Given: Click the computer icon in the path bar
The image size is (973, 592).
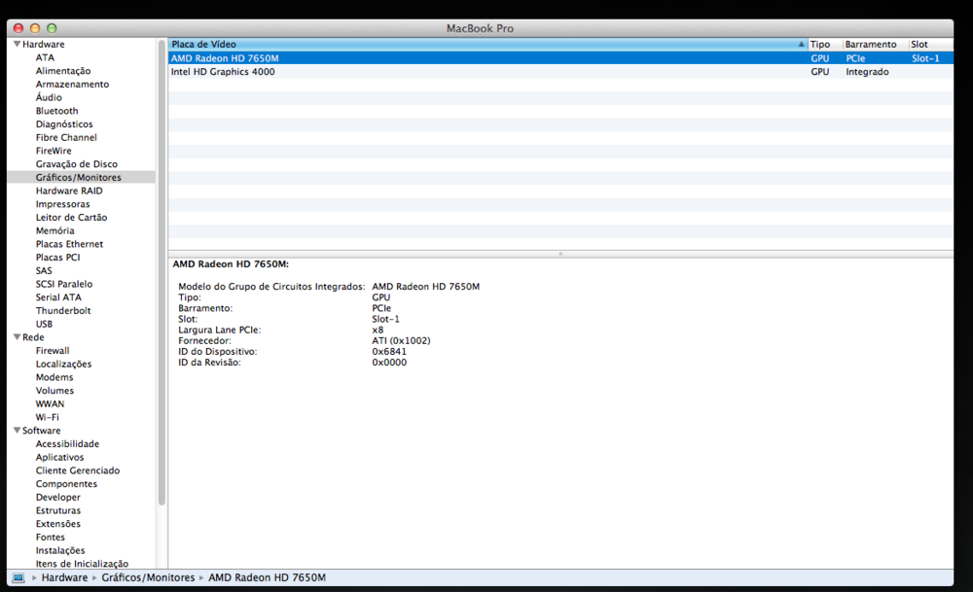Looking at the screenshot, I should pyautogui.click(x=18, y=577).
